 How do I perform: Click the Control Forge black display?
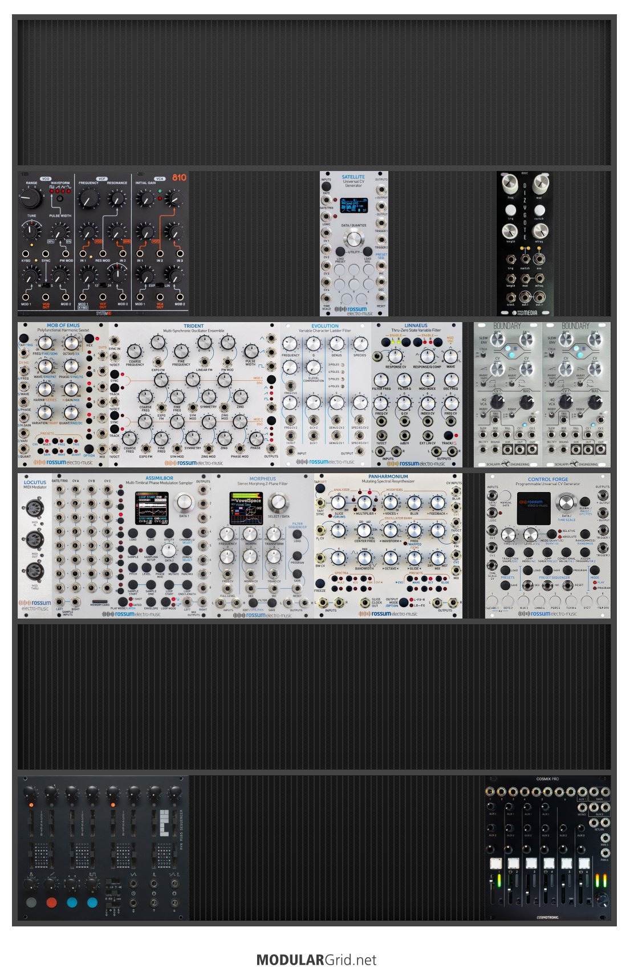point(534,509)
